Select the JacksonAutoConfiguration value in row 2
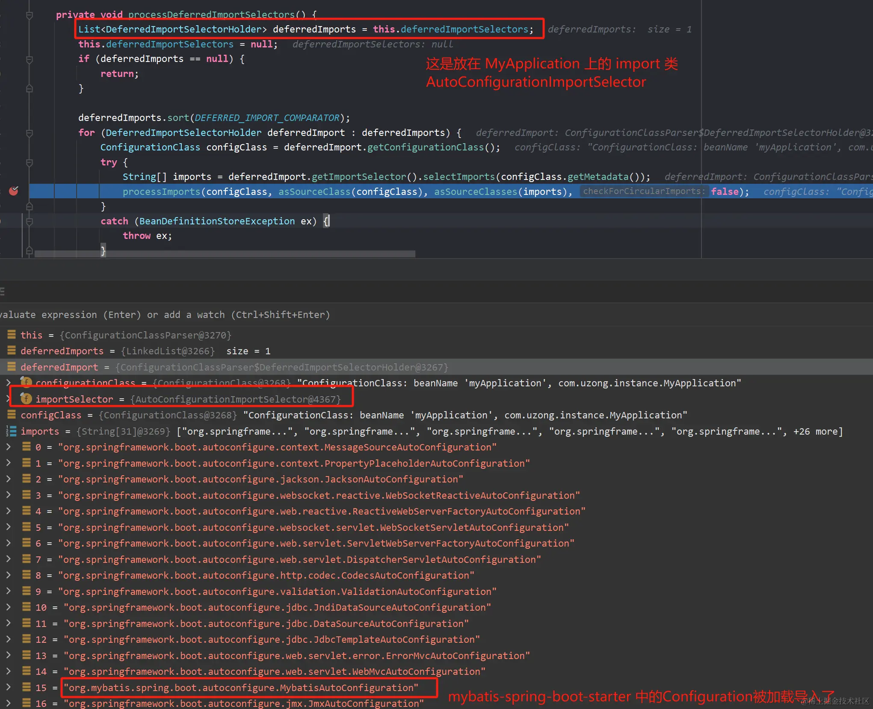 260,479
